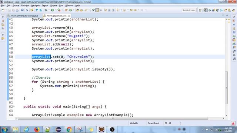
Task: Open Google Chrome from the taskbar
Action: (69, 130)
